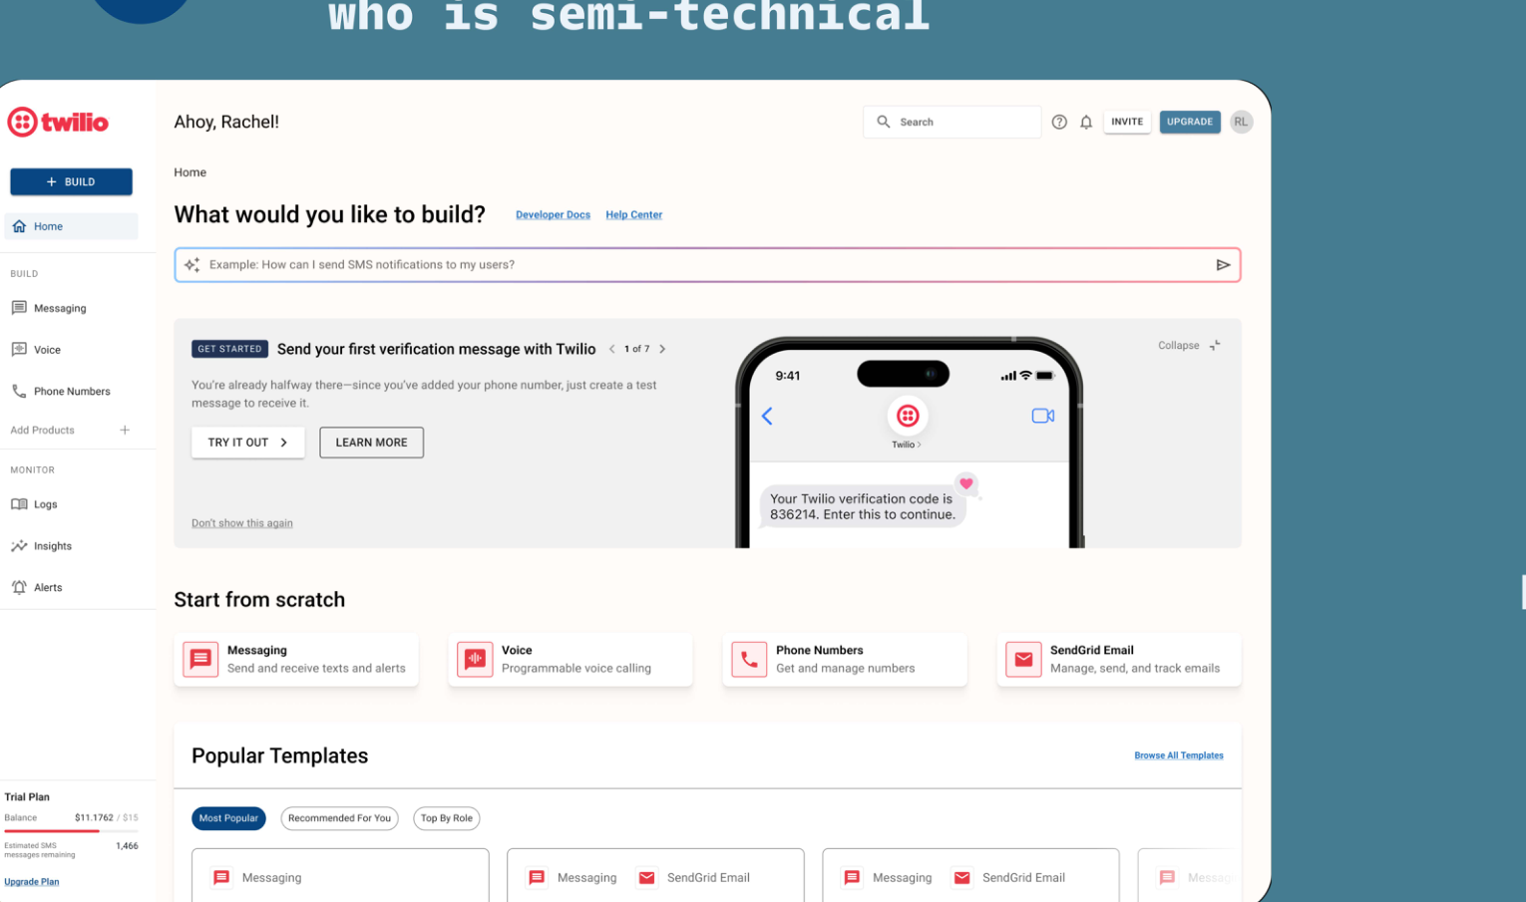Tap back arrow in phone mockup
The height and width of the screenshot is (902, 1526).
point(767,416)
